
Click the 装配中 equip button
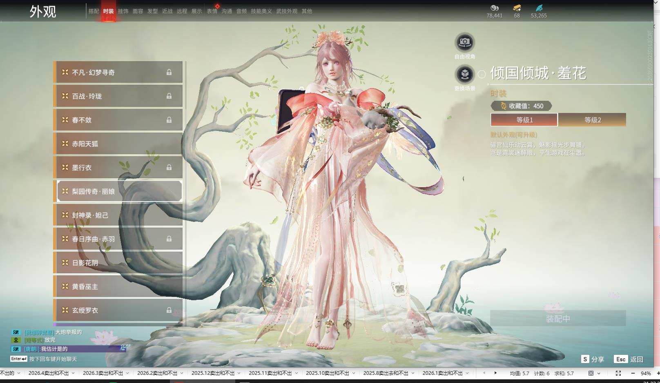[558, 318]
